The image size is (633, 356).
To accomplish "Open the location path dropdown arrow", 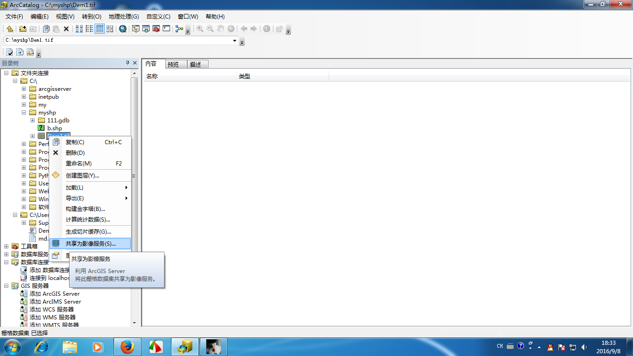I will (234, 40).
